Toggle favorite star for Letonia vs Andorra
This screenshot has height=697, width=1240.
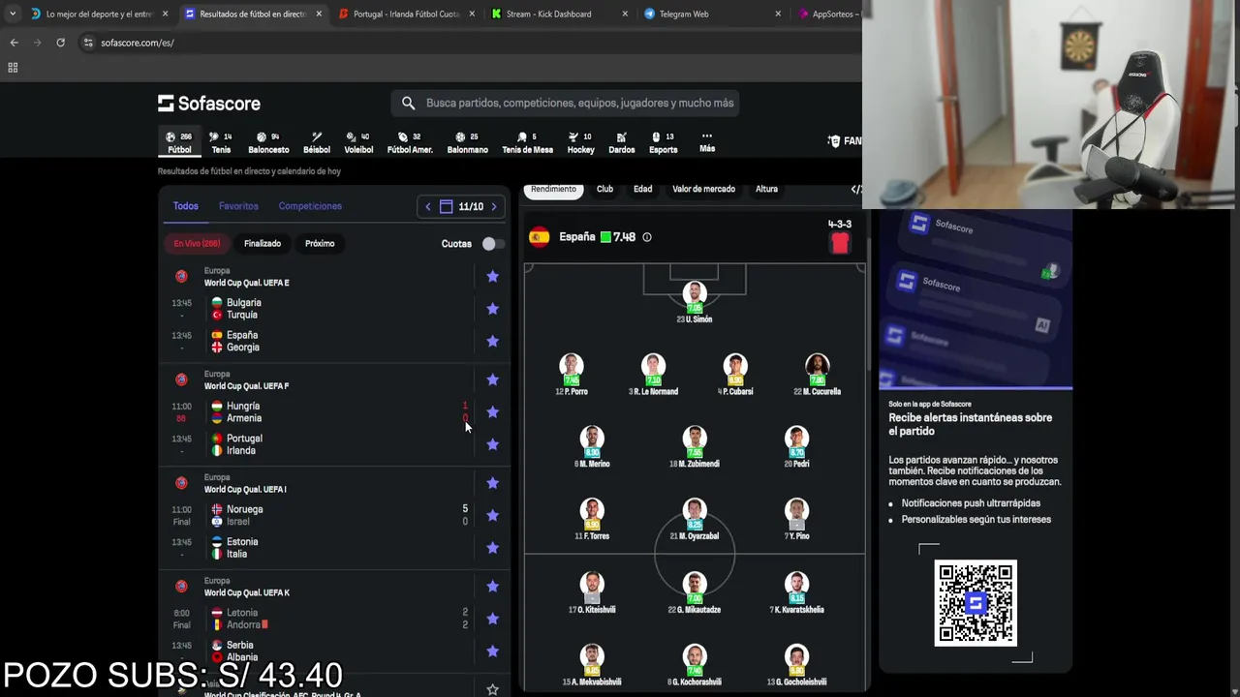(x=492, y=619)
